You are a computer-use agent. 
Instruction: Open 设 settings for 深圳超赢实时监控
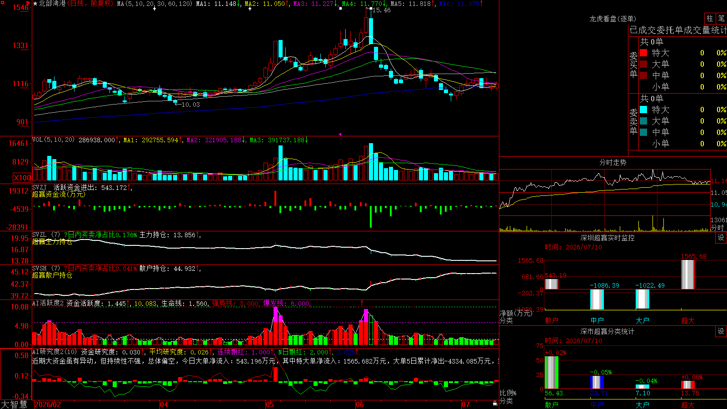coord(721,238)
